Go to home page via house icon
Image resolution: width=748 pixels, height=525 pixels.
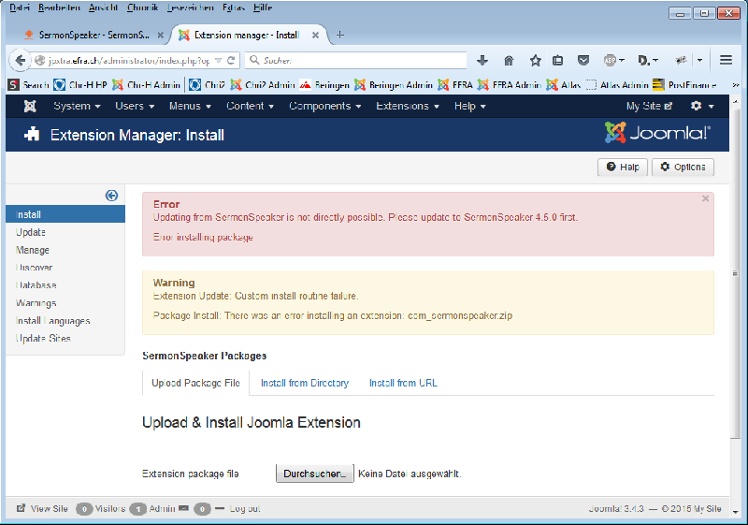[x=509, y=61]
